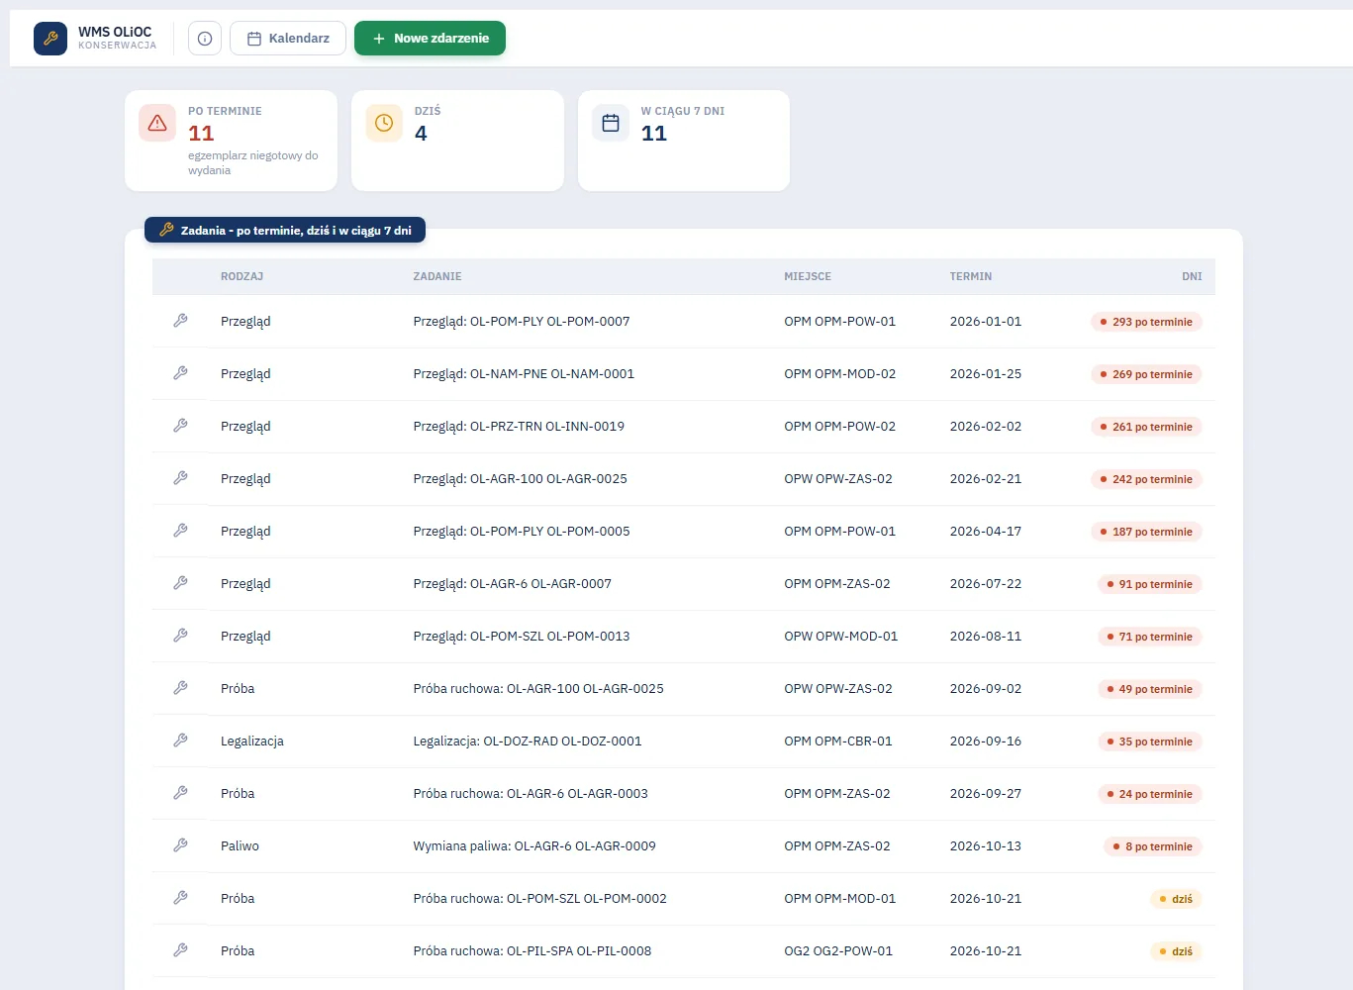Image resolution: width=1353 pixels, height=990 pixels.
Task: Open the info circle icon button
Action: pyautogui.click(x=205, y=39)
